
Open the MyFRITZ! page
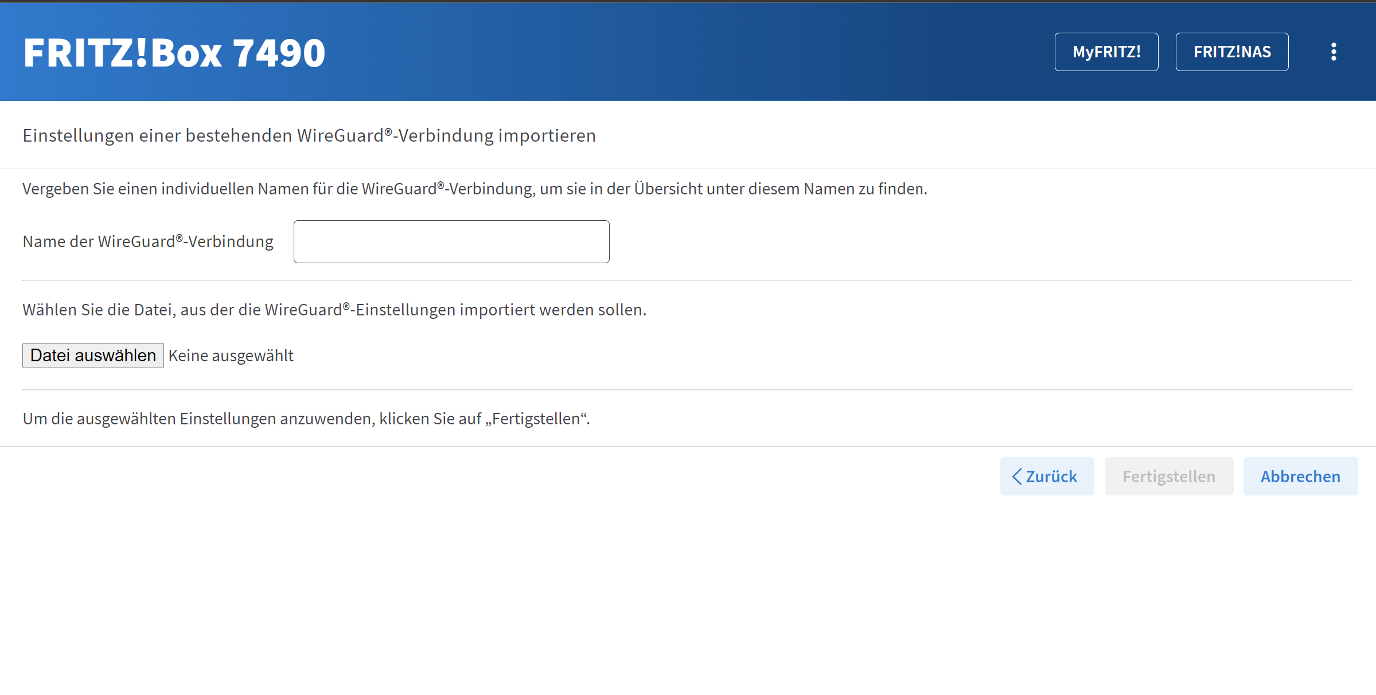(x=1106, y=52)
